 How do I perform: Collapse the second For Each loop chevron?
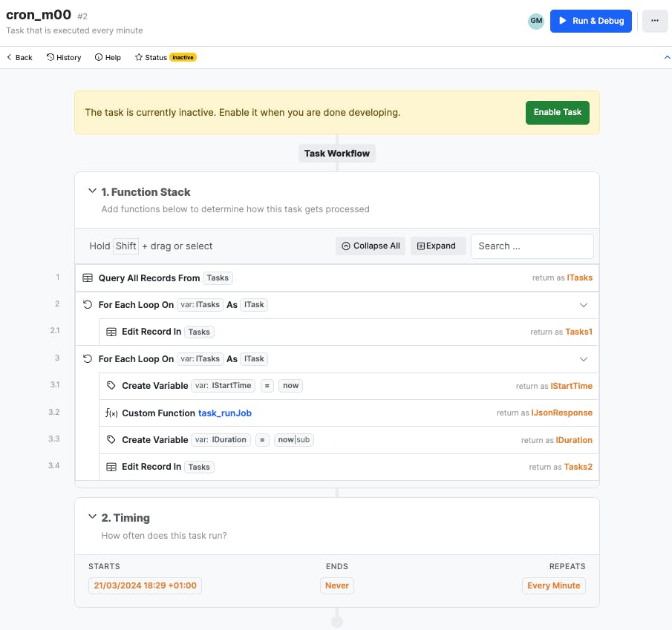click(x=584, y=359)
